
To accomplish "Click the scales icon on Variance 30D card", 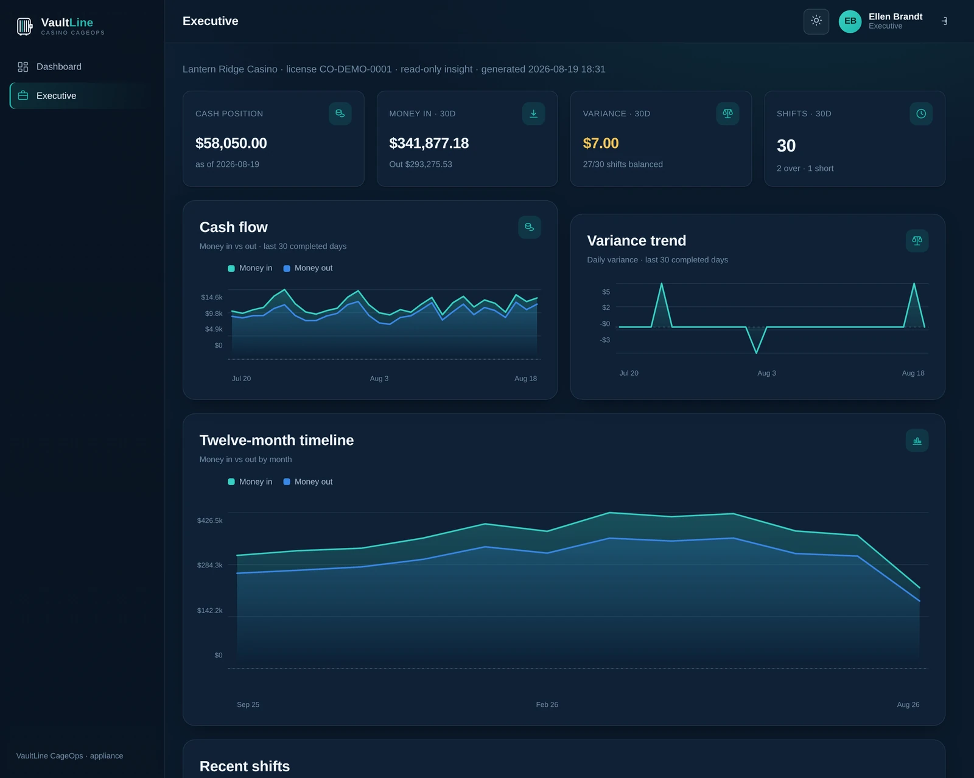I will pyautogui.click(x=727, y=114).
